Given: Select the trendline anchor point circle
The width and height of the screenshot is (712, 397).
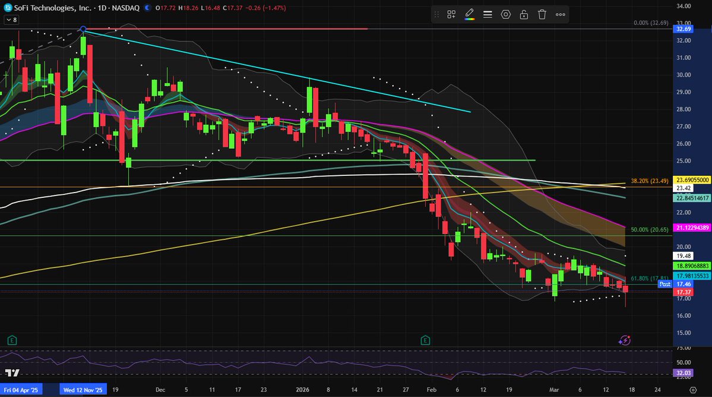Looking at the screenshot, I should [83, 29].
